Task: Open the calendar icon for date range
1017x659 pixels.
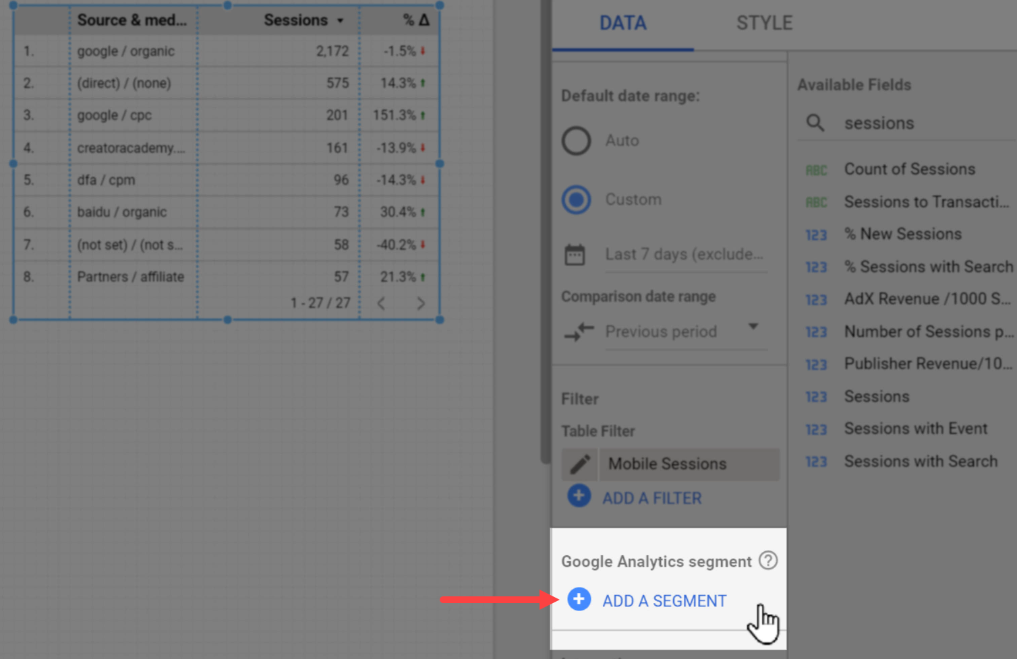Action: [575, 255]
